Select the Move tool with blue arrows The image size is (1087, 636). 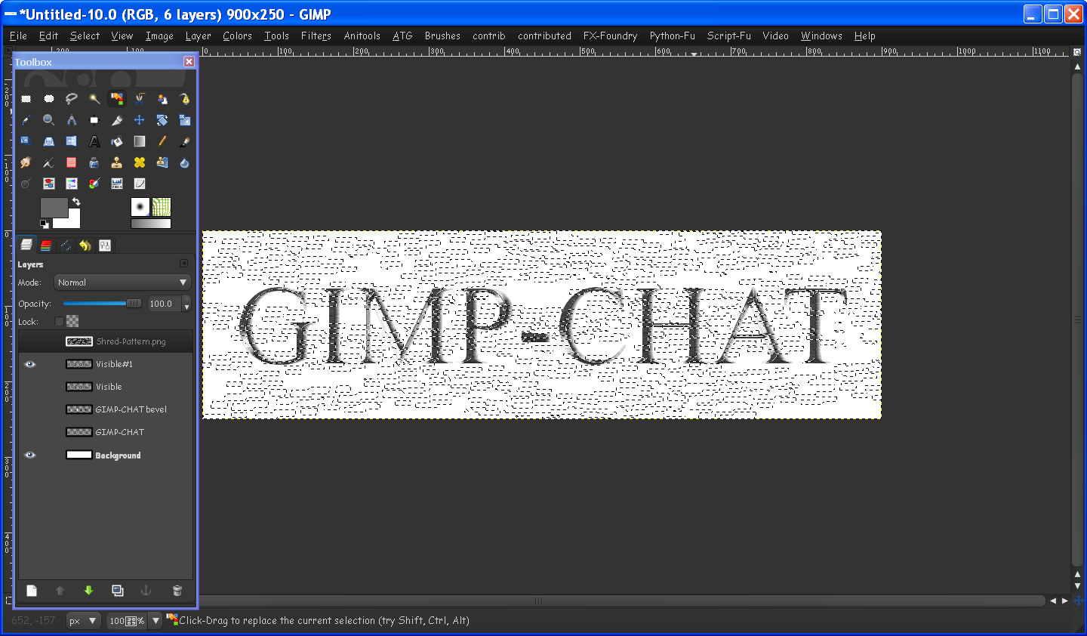(140, 120)
